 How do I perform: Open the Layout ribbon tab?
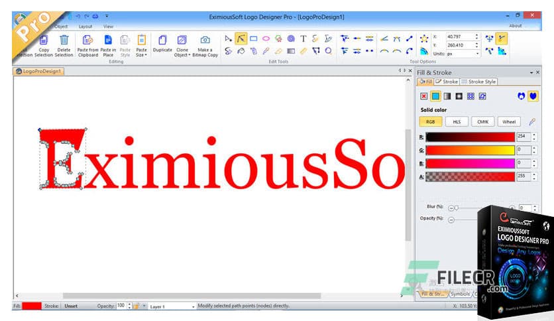click(x=85, y=27)
